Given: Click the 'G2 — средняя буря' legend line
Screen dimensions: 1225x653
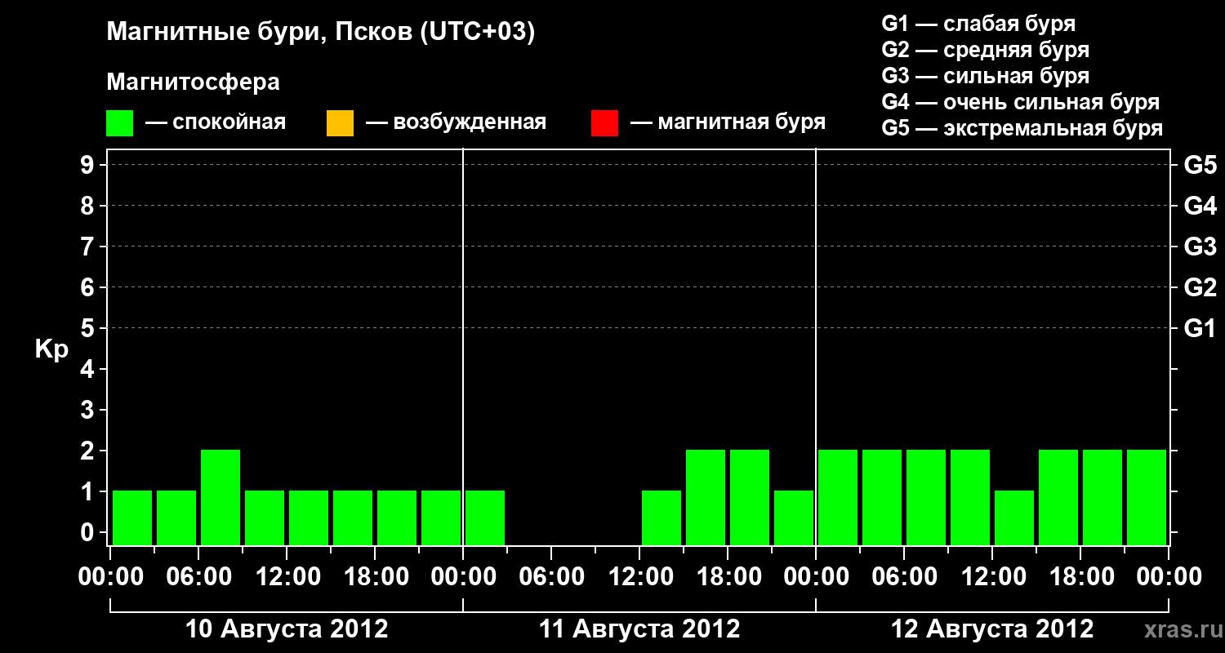Looking at the screenshot, I should (986, 50).
